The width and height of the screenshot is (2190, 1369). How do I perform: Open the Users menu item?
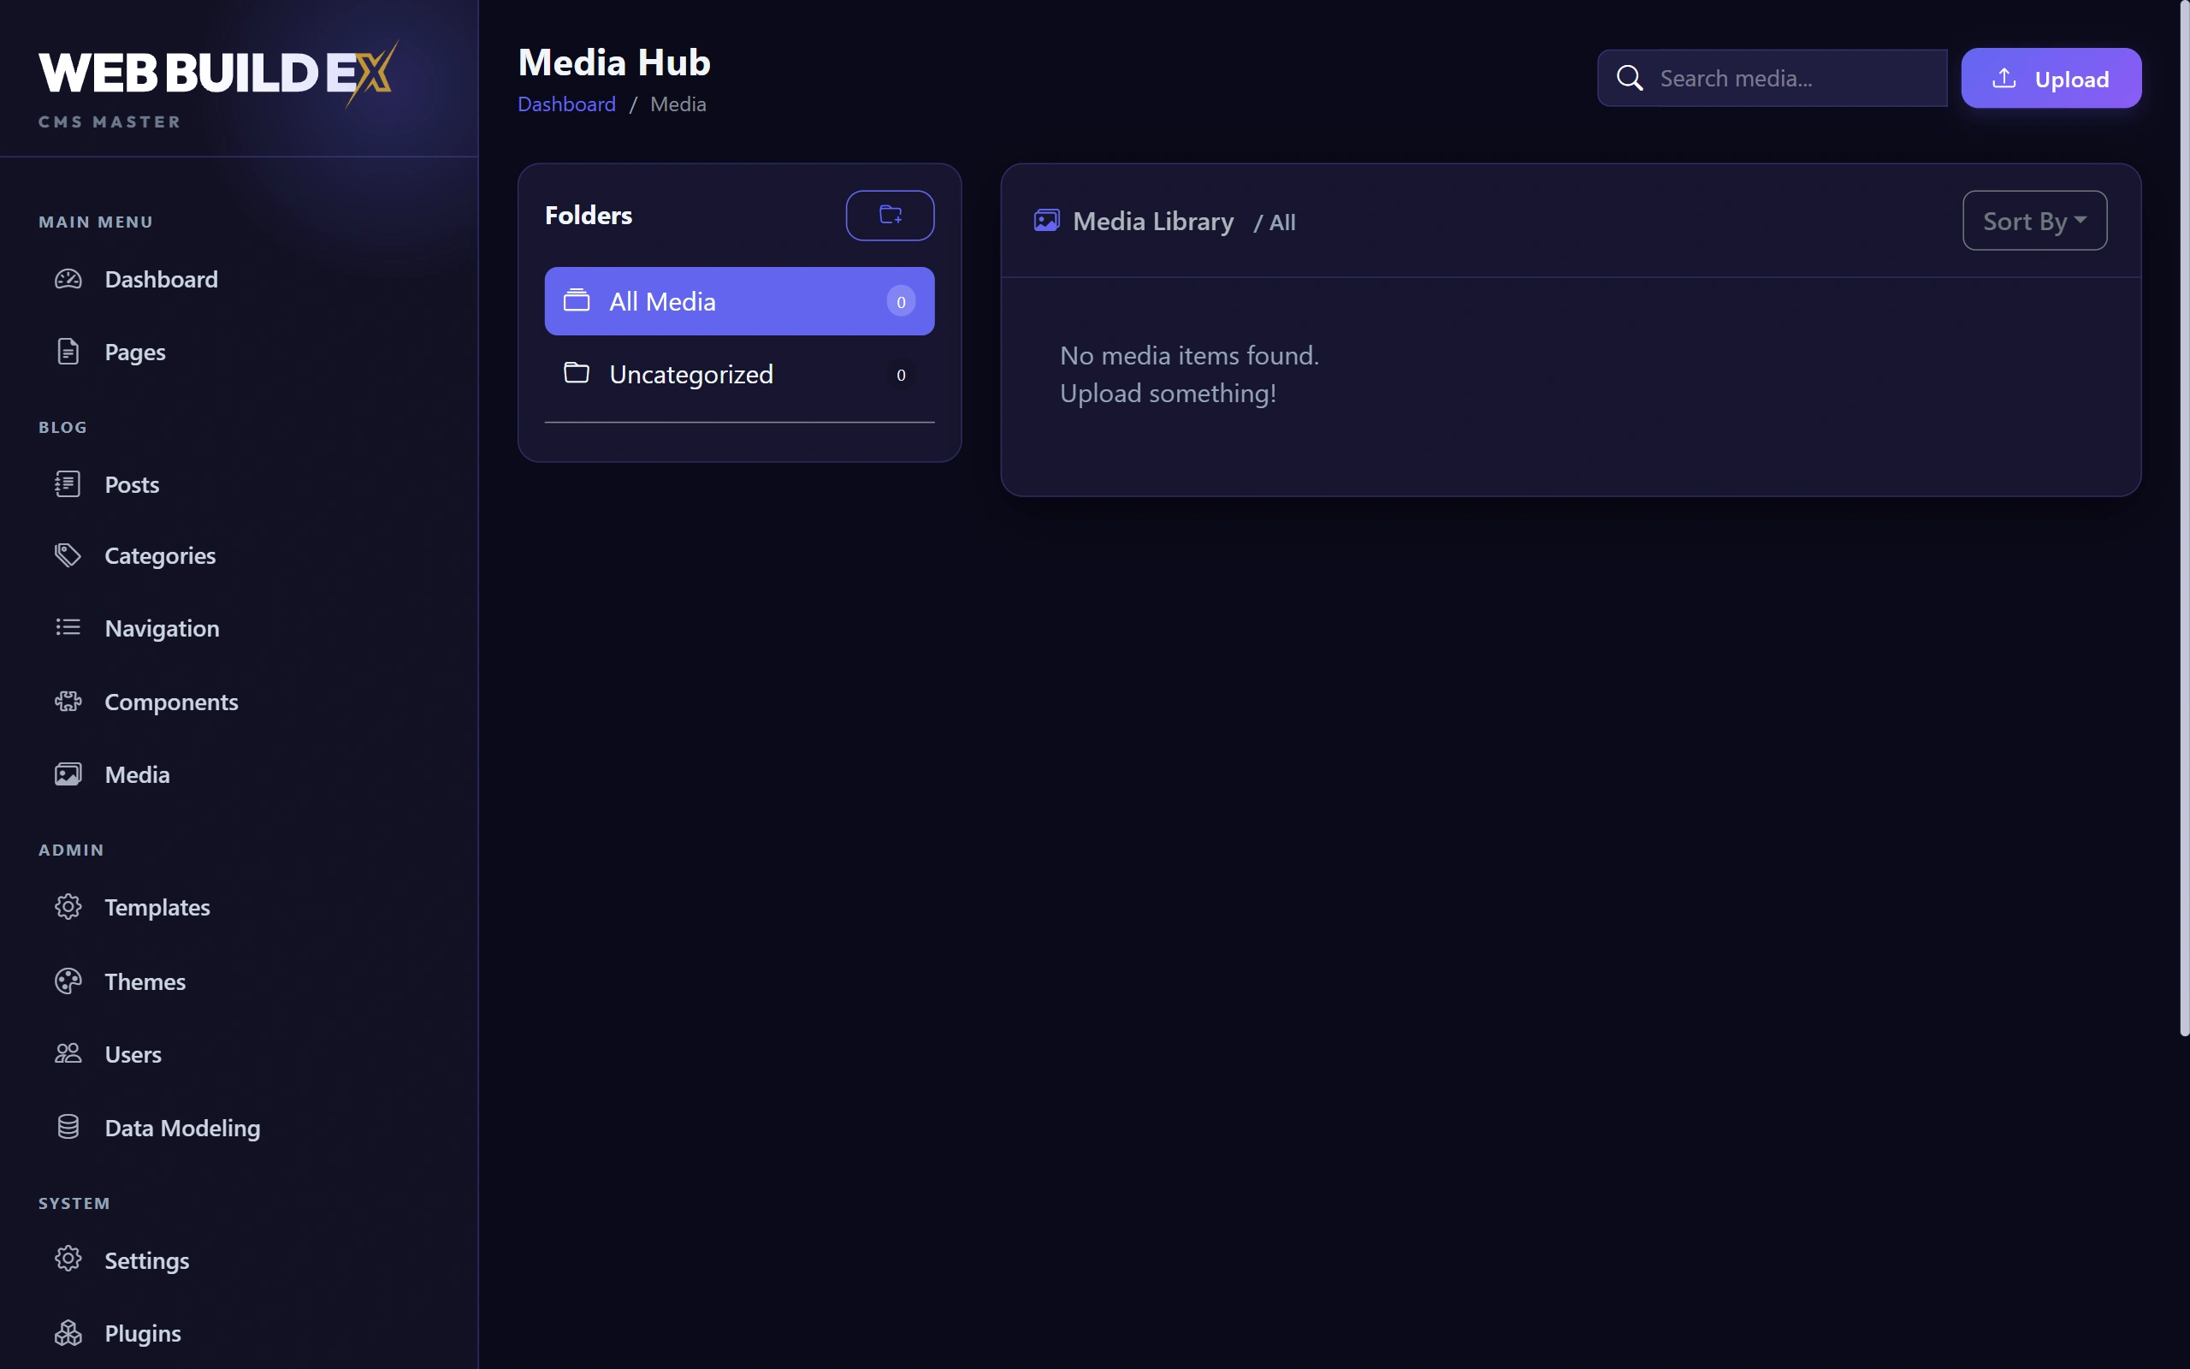(x=133, y=1054)
